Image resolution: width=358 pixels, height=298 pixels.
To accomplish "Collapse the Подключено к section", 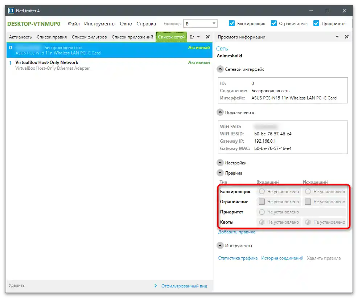I will [220, 112].
